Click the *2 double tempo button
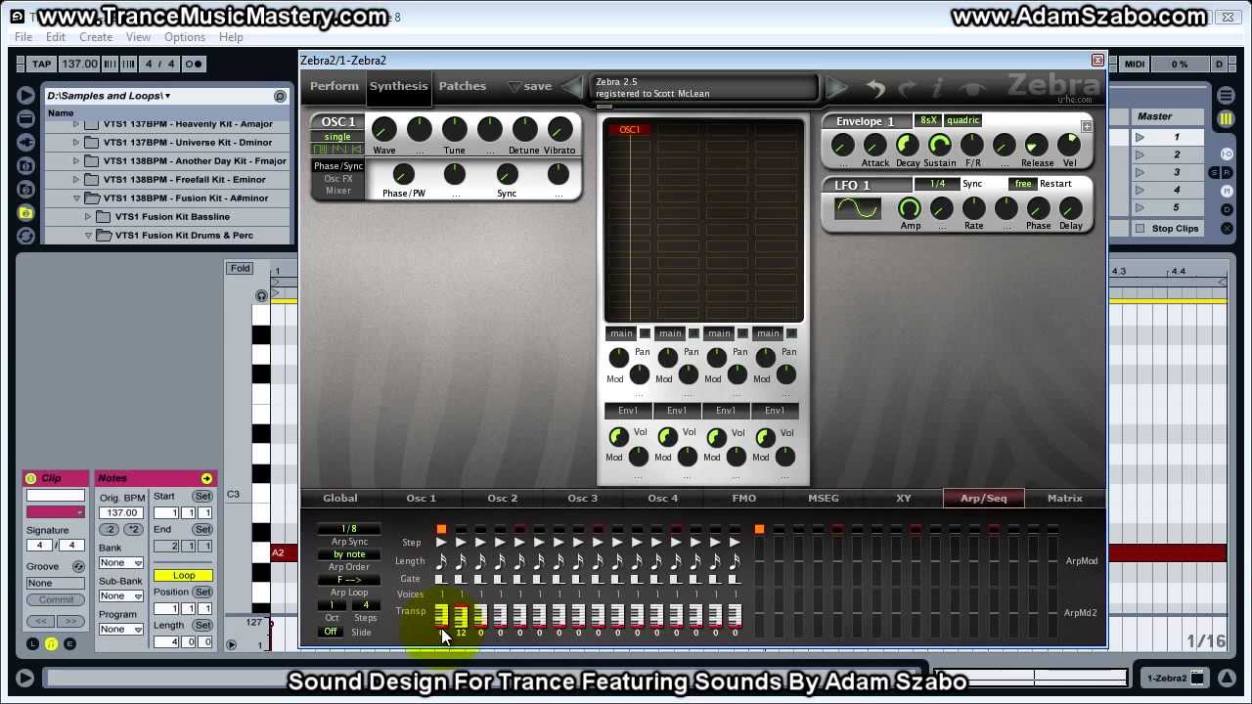The image size is (1252, 704). (133, 530)
